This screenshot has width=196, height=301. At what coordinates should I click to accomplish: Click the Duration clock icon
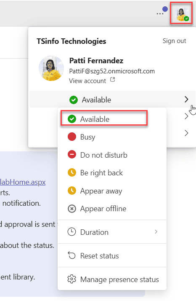tap(72, 232)
